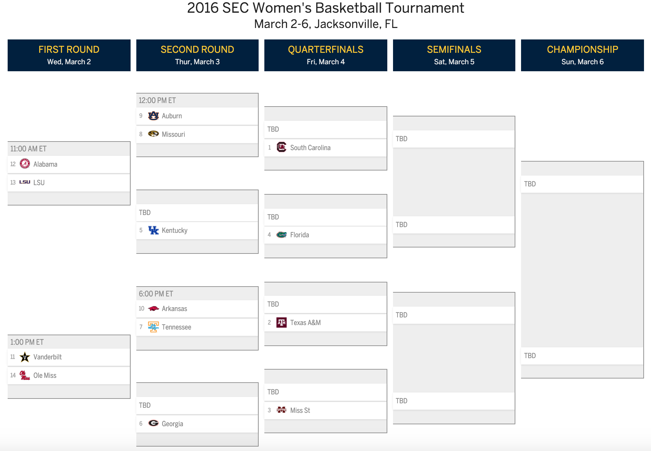Click the South Carolina gamecock logo
Screen dimensions: 651x451
pyautogui.click(x=282, y=147)
